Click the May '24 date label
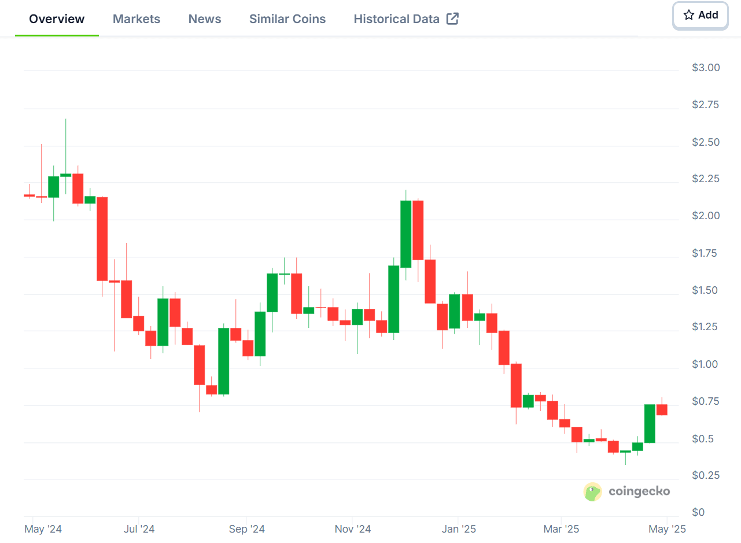The height and width of the screenshot is (543, 741). click(x=43, y=529)
